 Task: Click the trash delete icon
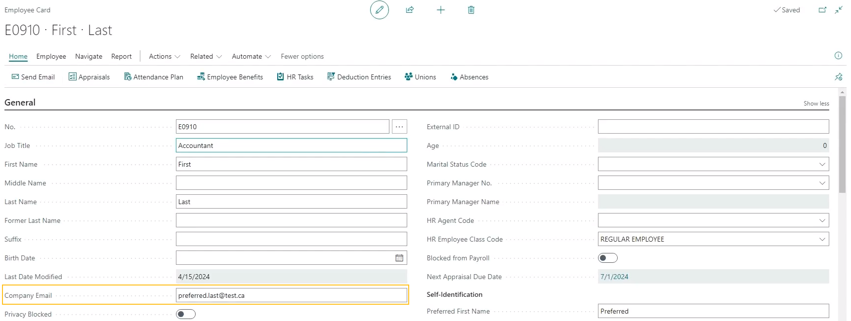coord(471,10)
